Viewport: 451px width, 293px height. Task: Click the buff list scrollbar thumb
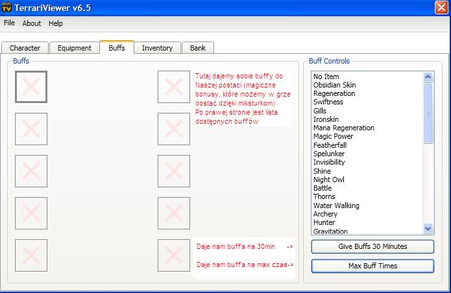[428, 113]
